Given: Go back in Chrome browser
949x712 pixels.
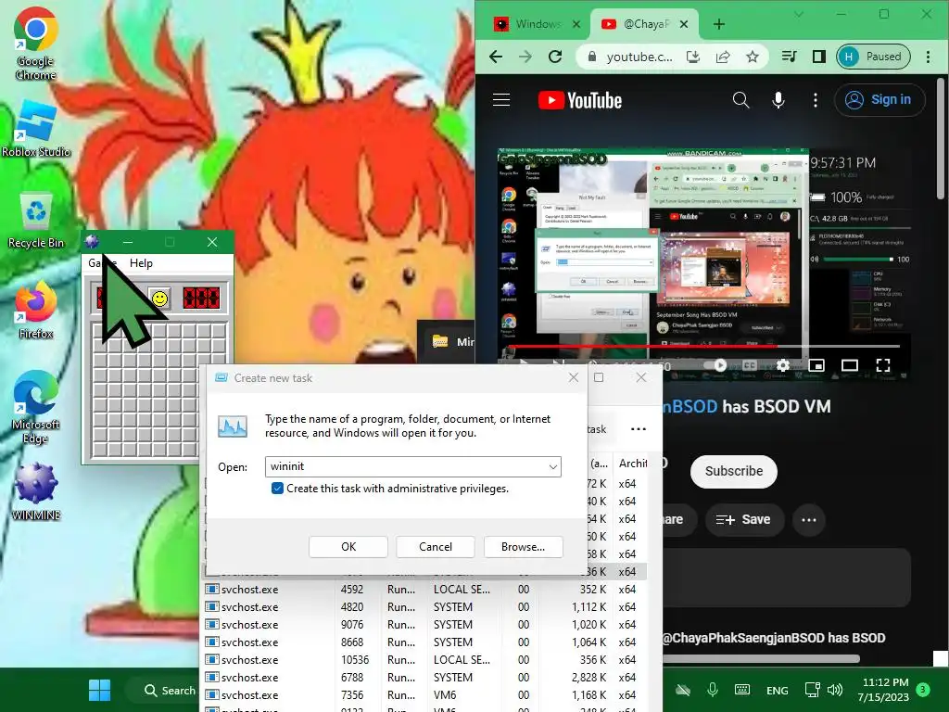Looking at the screenshot, I should (496, 57).
